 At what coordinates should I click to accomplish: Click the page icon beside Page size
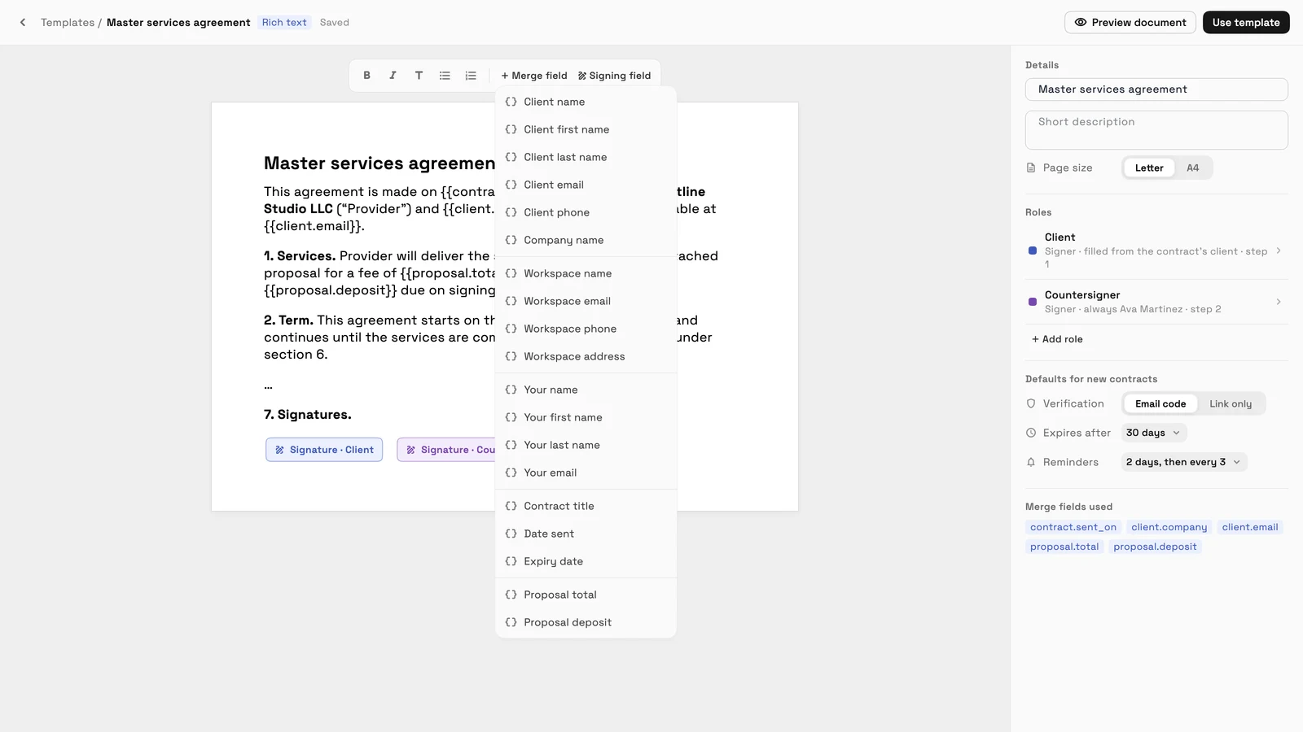coord(1031,168)
